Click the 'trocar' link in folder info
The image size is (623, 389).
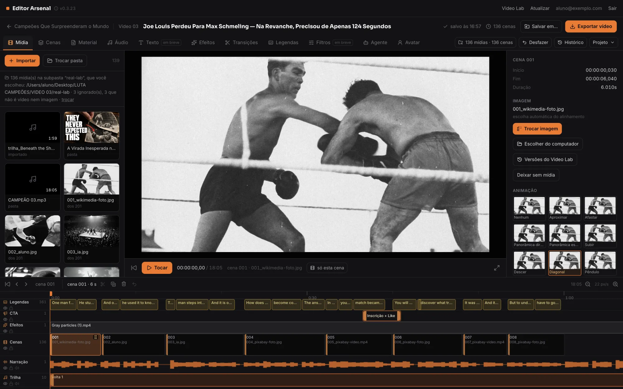(68, 100)
